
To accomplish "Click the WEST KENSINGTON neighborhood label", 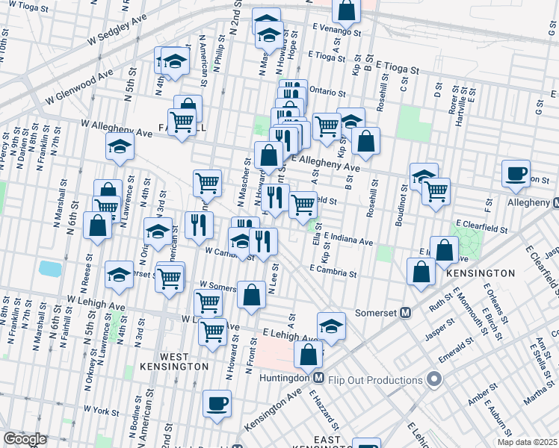I will 174,361.
